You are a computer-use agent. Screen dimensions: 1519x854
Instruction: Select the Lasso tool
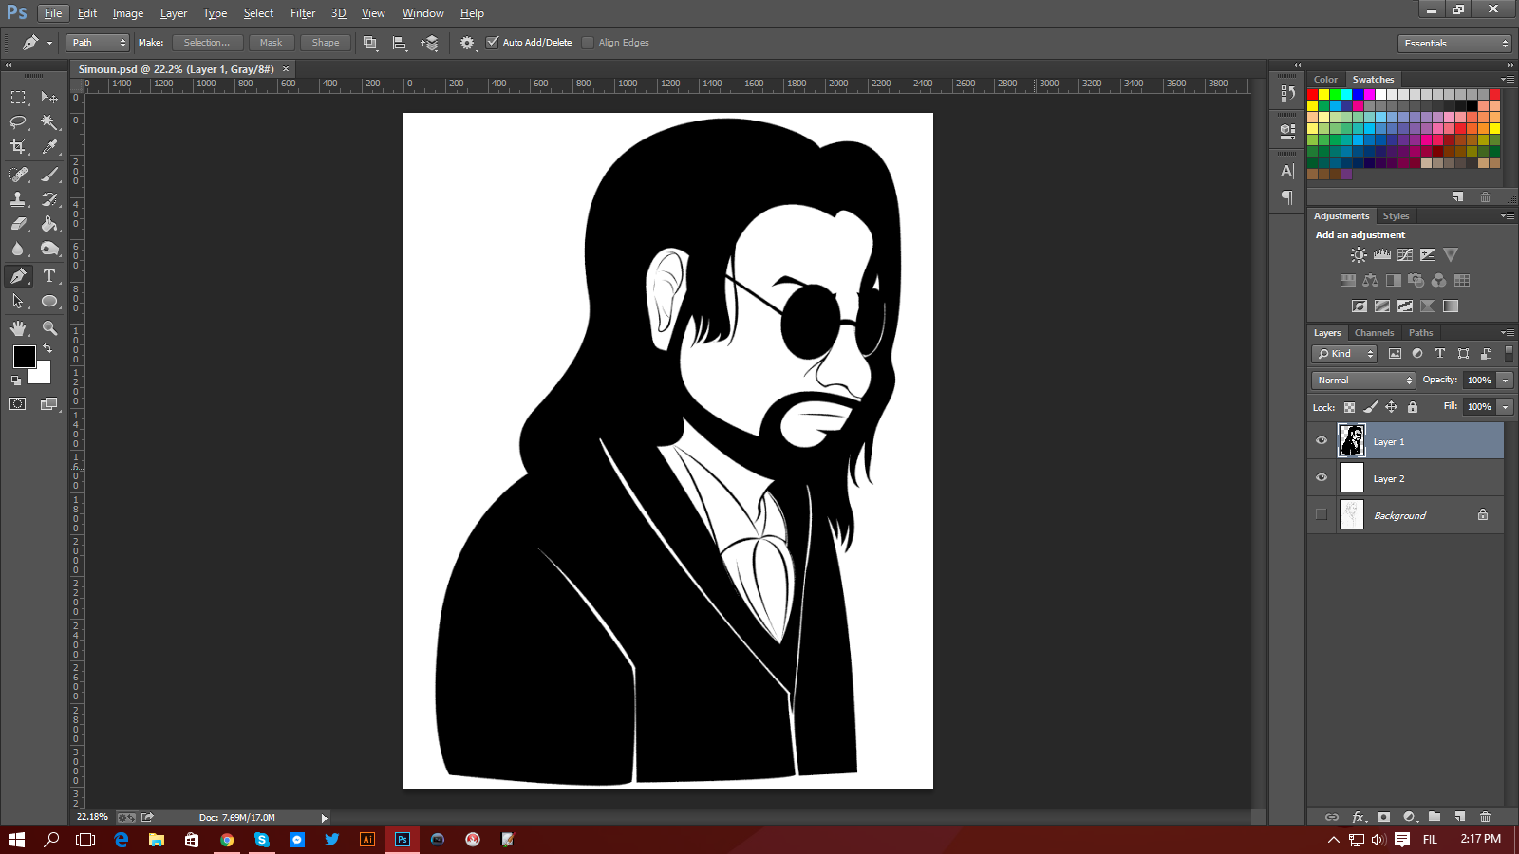(x=18, y=122)
